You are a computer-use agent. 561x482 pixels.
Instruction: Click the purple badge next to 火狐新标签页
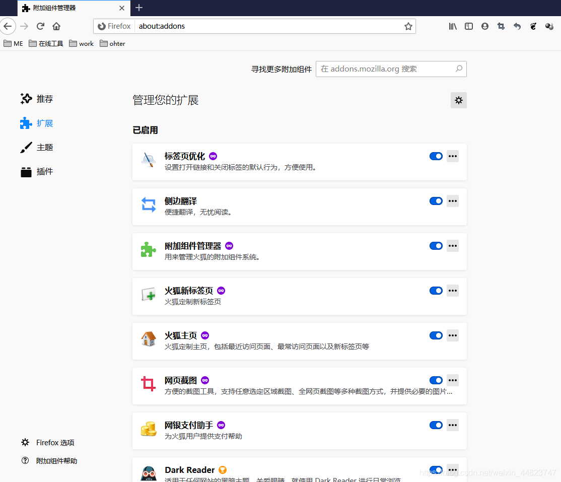(x=221, y=291)
